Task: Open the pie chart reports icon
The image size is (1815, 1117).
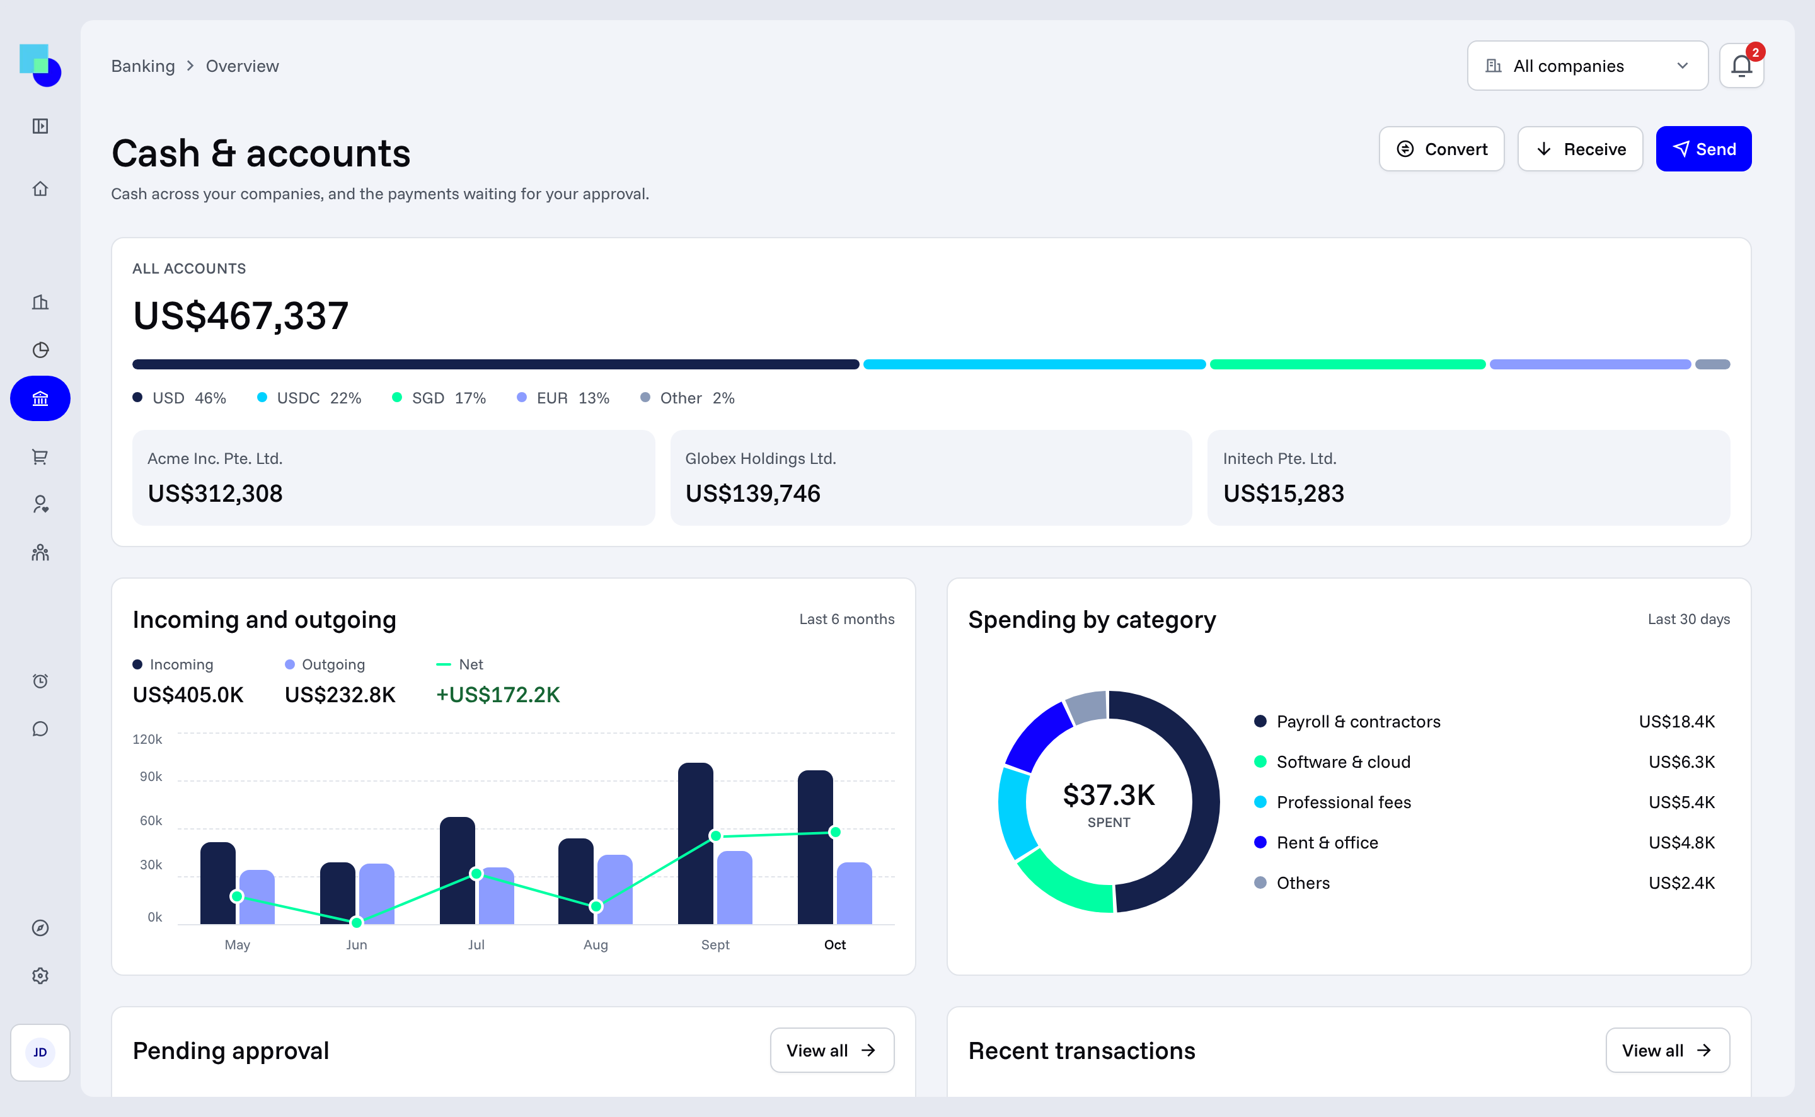Action: 40,350
